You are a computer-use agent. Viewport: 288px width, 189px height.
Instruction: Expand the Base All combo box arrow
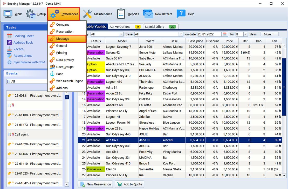[x=181, y=34]
